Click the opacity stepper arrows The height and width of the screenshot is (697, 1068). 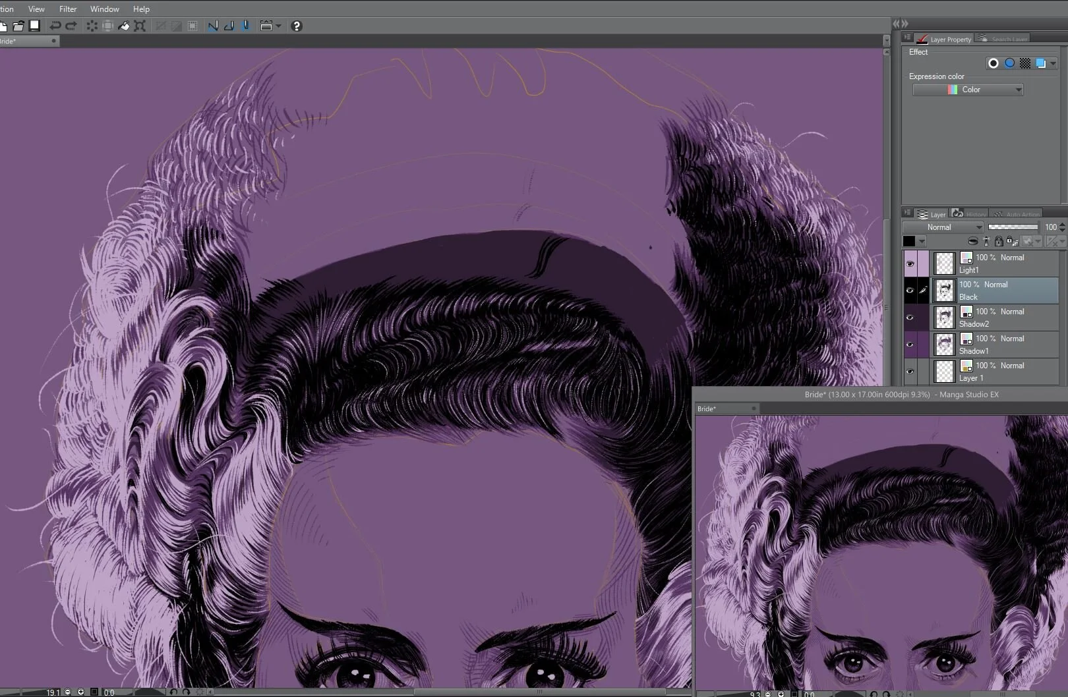click(1062, 227)
